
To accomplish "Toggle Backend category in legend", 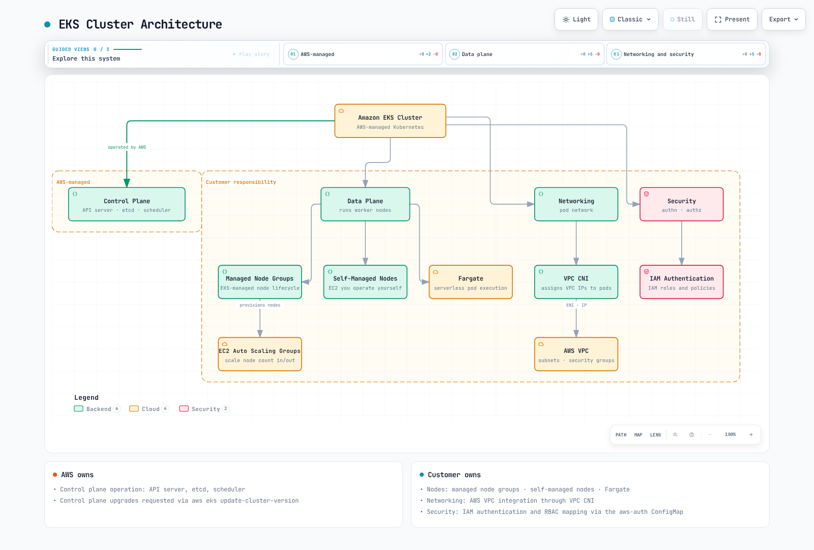I will click(97, 409).
